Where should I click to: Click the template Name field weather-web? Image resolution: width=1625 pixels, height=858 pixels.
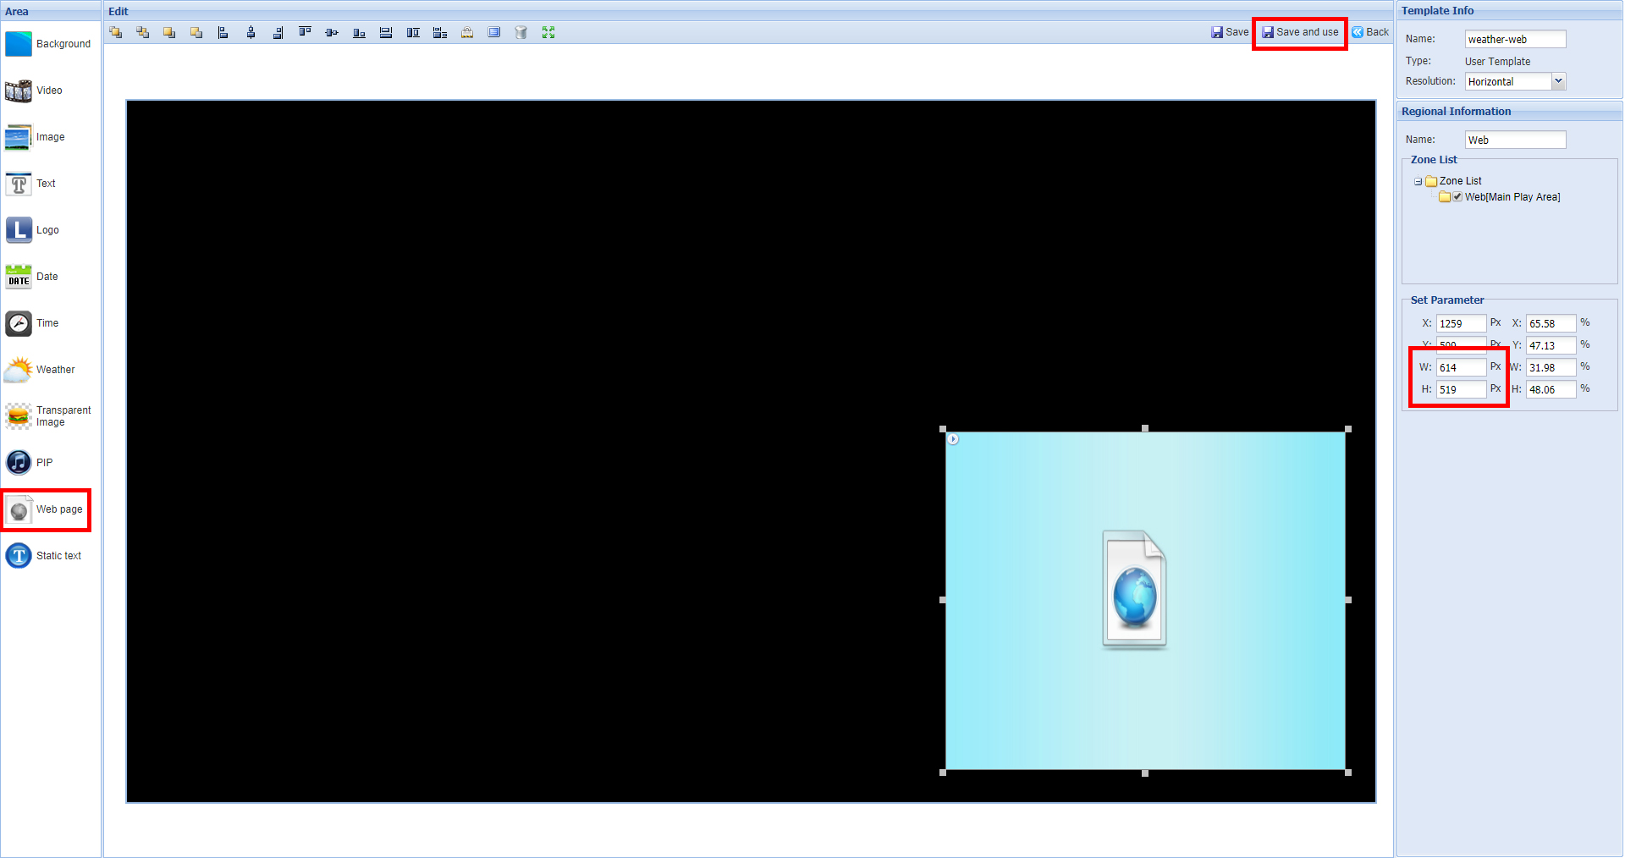1515,39
